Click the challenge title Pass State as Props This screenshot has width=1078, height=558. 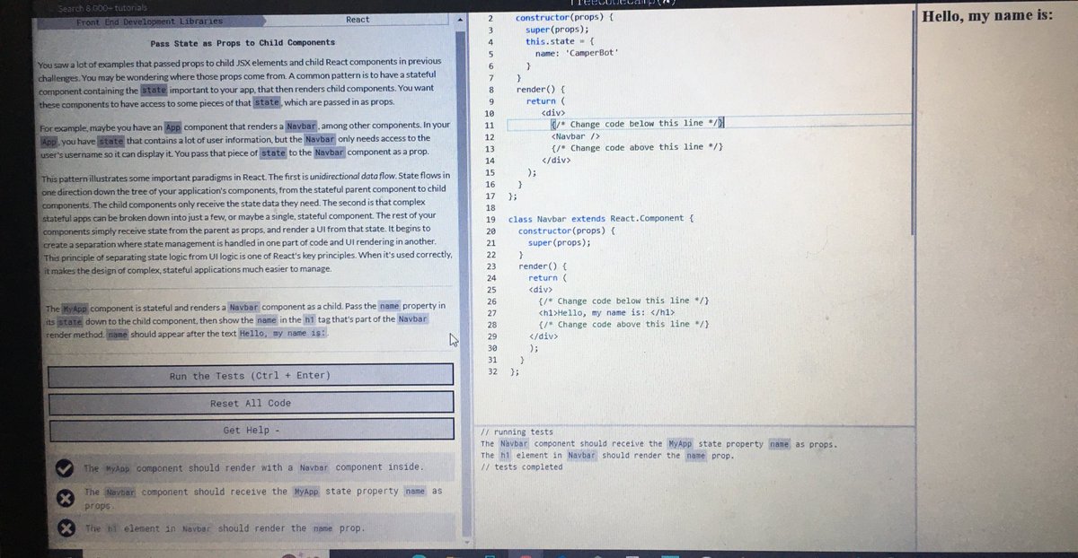[243, 42]
